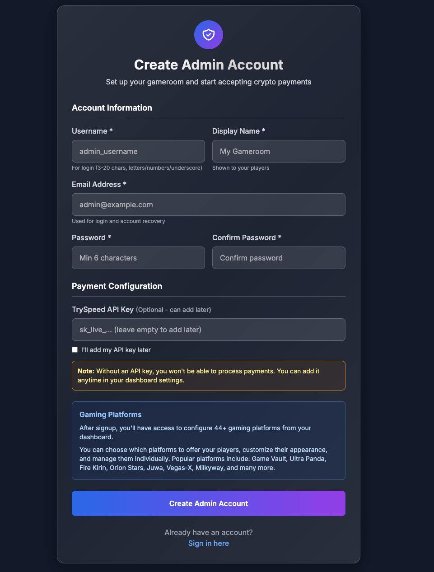The width and height of the screenshot is (434, 572).
Task: Click the shield logo icon
Action: pyautogui.click(x=208, y=34)
